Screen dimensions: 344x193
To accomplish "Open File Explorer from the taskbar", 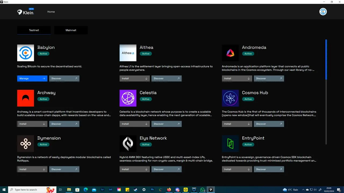I will point(69,190).
